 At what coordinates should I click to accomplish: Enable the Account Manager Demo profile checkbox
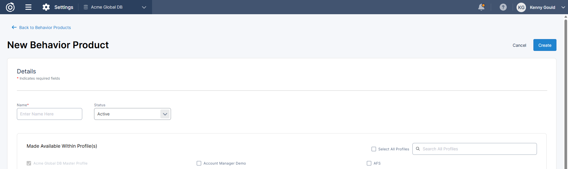point(199,163)
